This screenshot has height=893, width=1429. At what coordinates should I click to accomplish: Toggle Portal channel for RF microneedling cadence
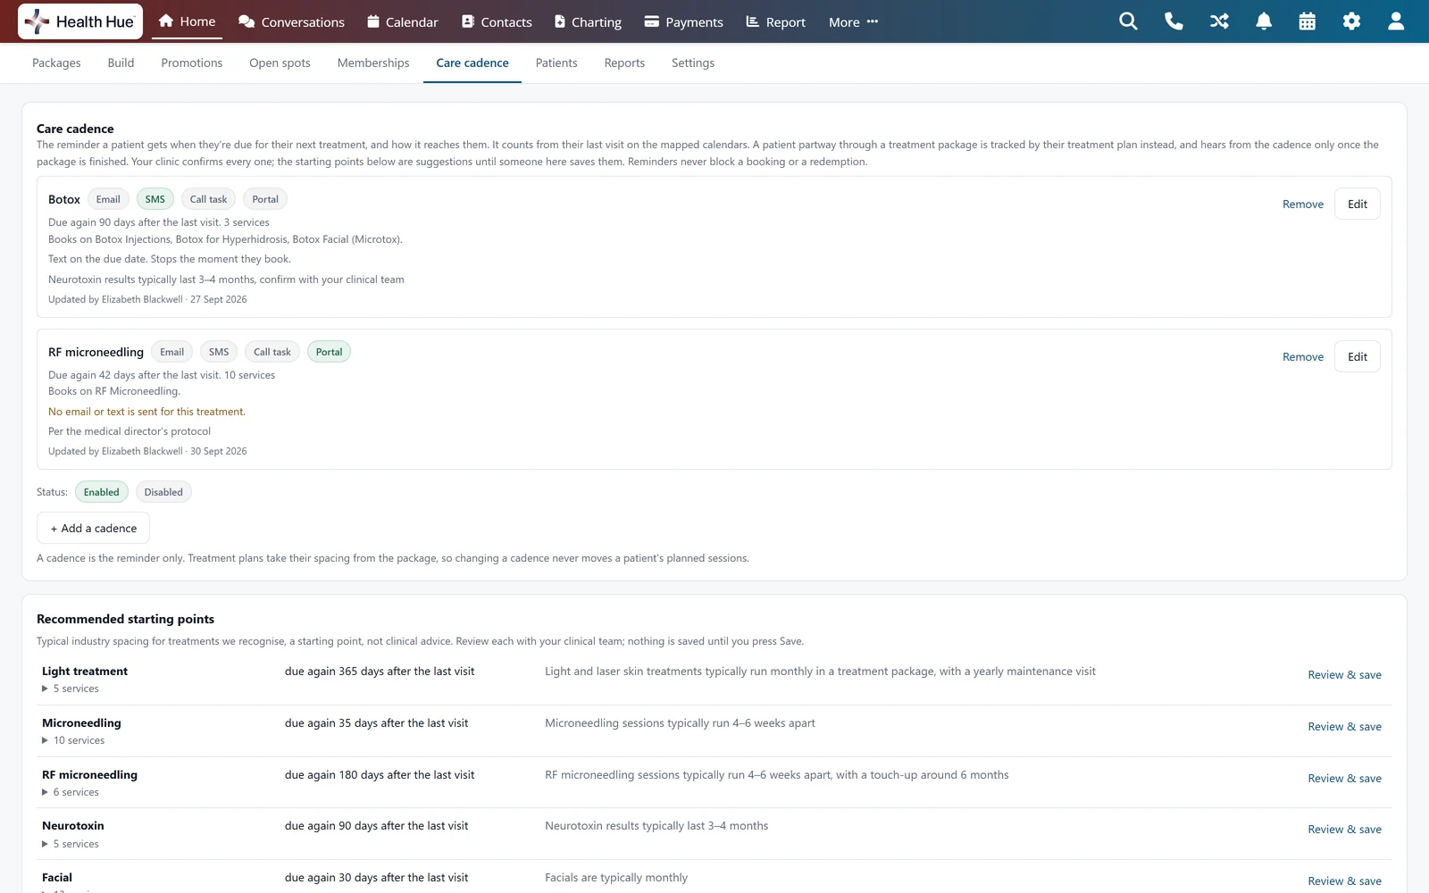[x=329, y=352]
